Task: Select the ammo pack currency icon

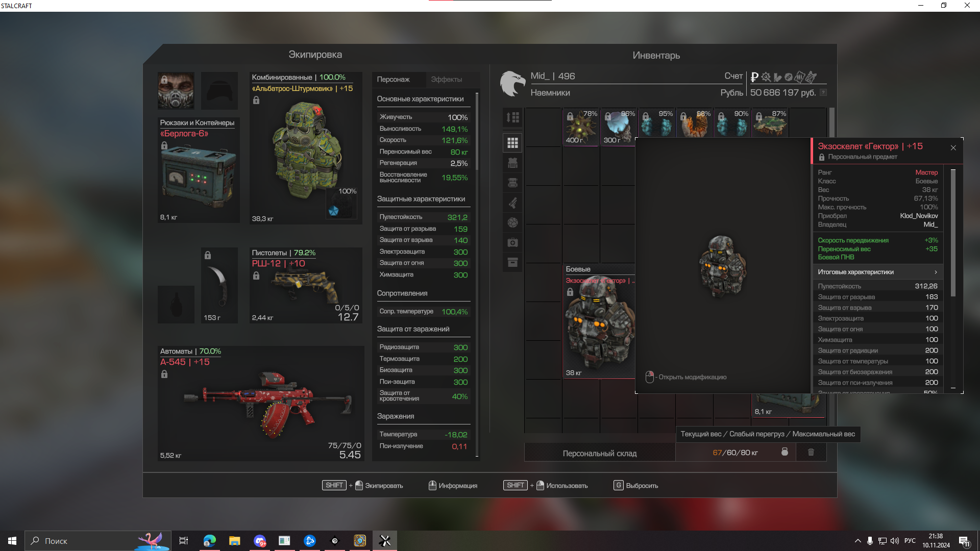Action: coord(800,77)
